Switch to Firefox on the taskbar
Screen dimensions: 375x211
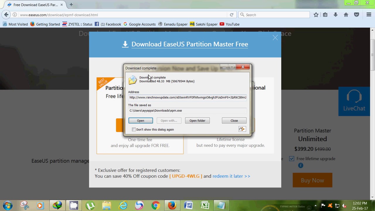pos(172,205)
